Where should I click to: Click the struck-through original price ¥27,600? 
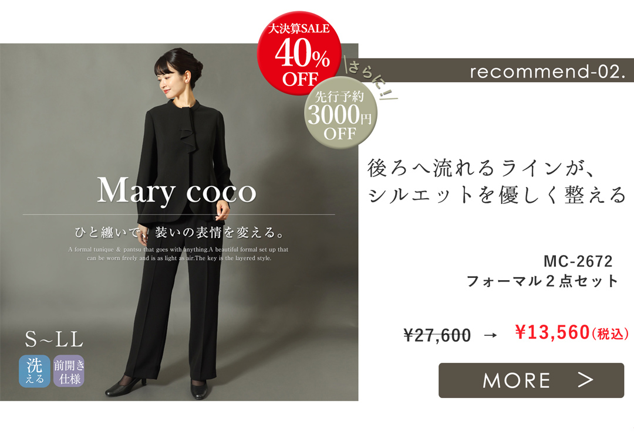pyautogui.click(x=437, y=335)
